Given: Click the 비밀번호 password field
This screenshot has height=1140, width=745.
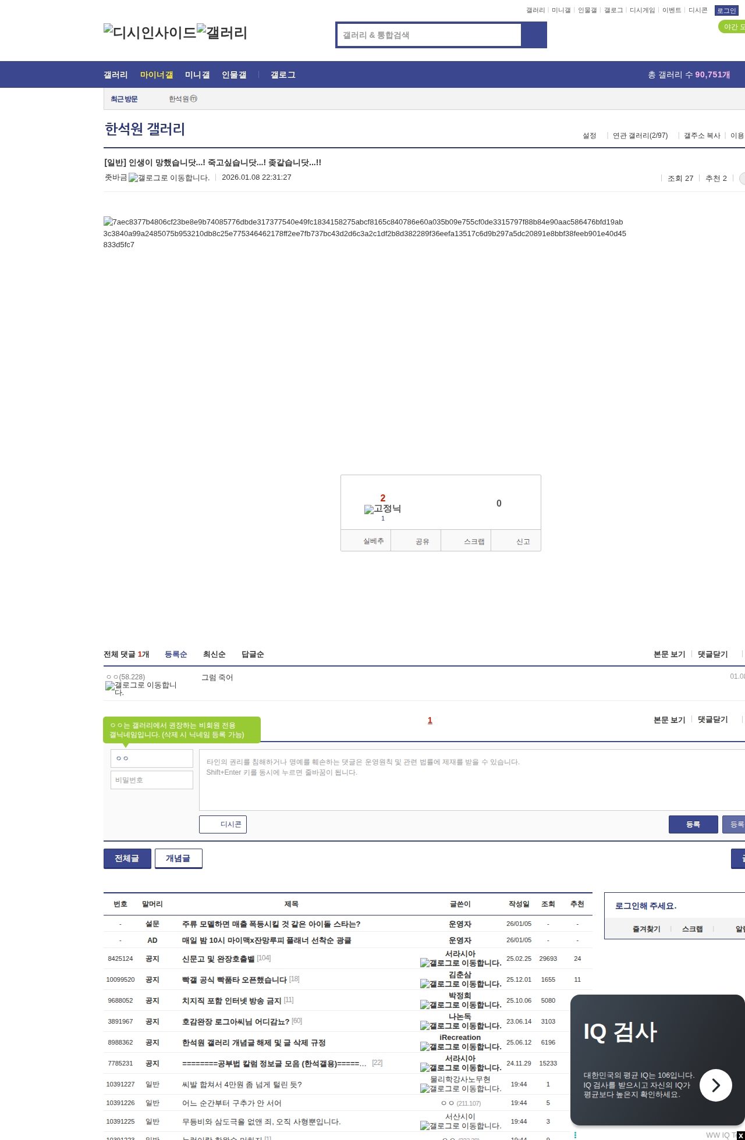Looking at the screenshot, I should (152, 780).
